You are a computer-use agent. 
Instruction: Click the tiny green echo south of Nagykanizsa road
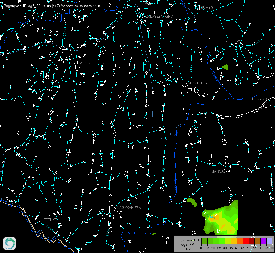(154, 234)
